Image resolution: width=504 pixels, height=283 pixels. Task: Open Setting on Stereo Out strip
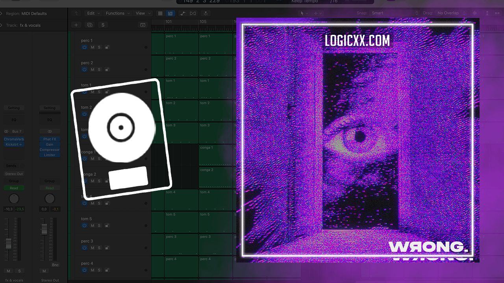point(50,108)
